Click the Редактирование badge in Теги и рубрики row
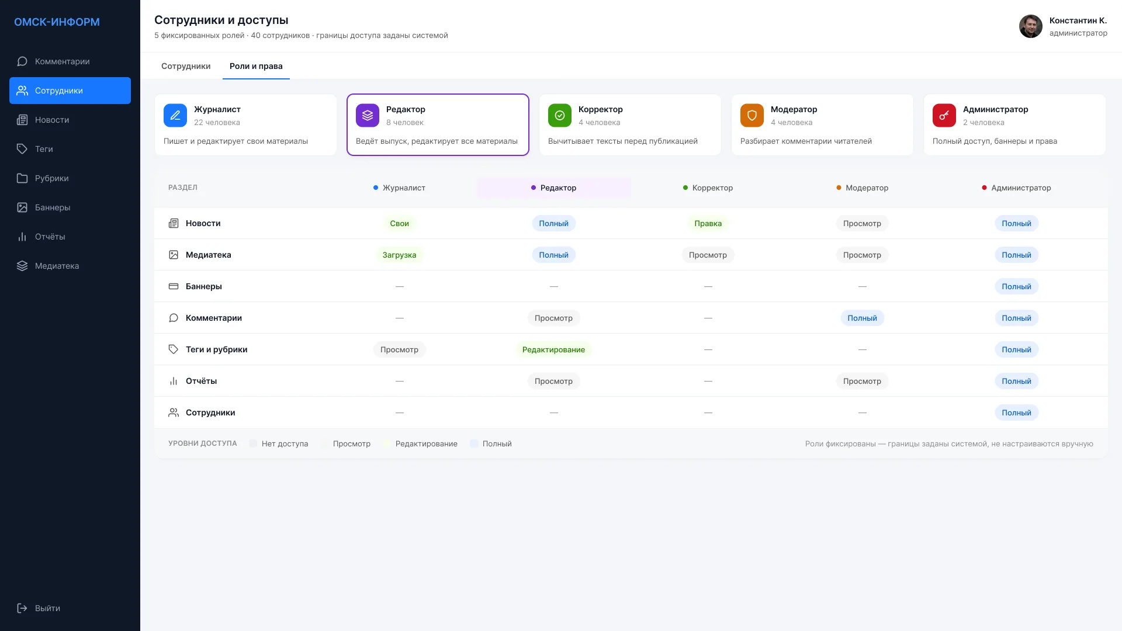The height and width of the screenshot is (631, 1122). point(553,349)
